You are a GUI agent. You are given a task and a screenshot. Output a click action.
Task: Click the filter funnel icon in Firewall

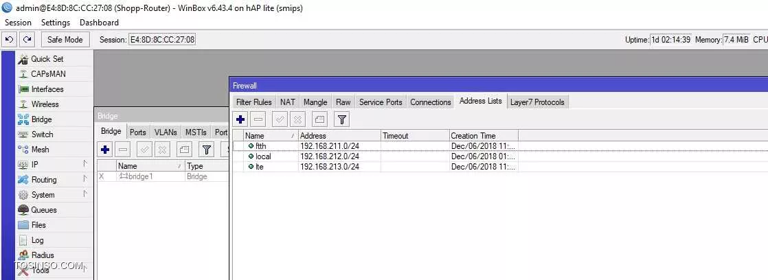(x=342, y=119)
